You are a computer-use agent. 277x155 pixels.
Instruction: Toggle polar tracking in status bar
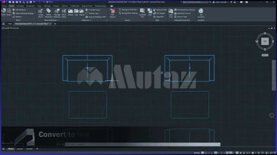215,153
